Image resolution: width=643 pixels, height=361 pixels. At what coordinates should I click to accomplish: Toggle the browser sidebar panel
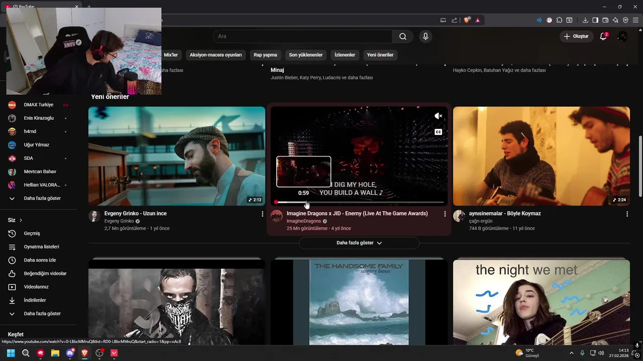pyautogui.click(x=595, y=20)
